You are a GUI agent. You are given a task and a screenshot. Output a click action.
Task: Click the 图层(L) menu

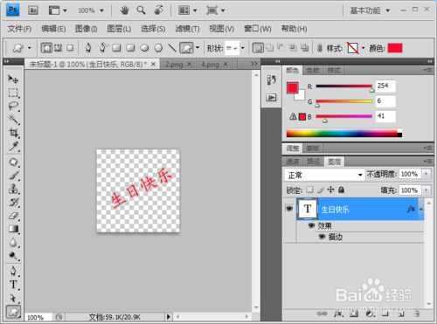pos(119,29)
